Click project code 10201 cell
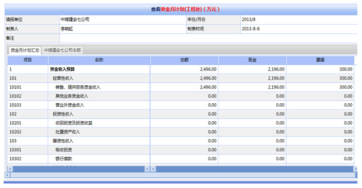This screenshot has height=188, width=362. coord(28,123)
